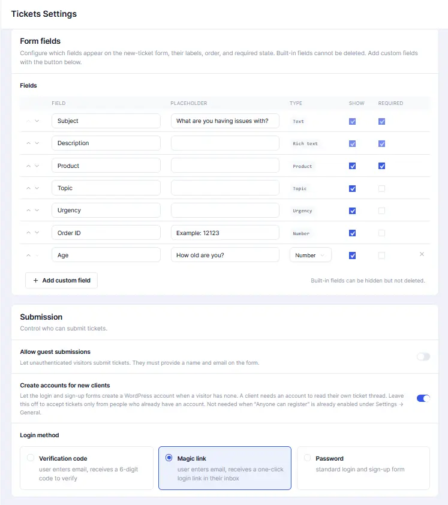Toggle Required checkbox for Description
The height and width of the screenshot is (505, 448).
click(381, 143)
